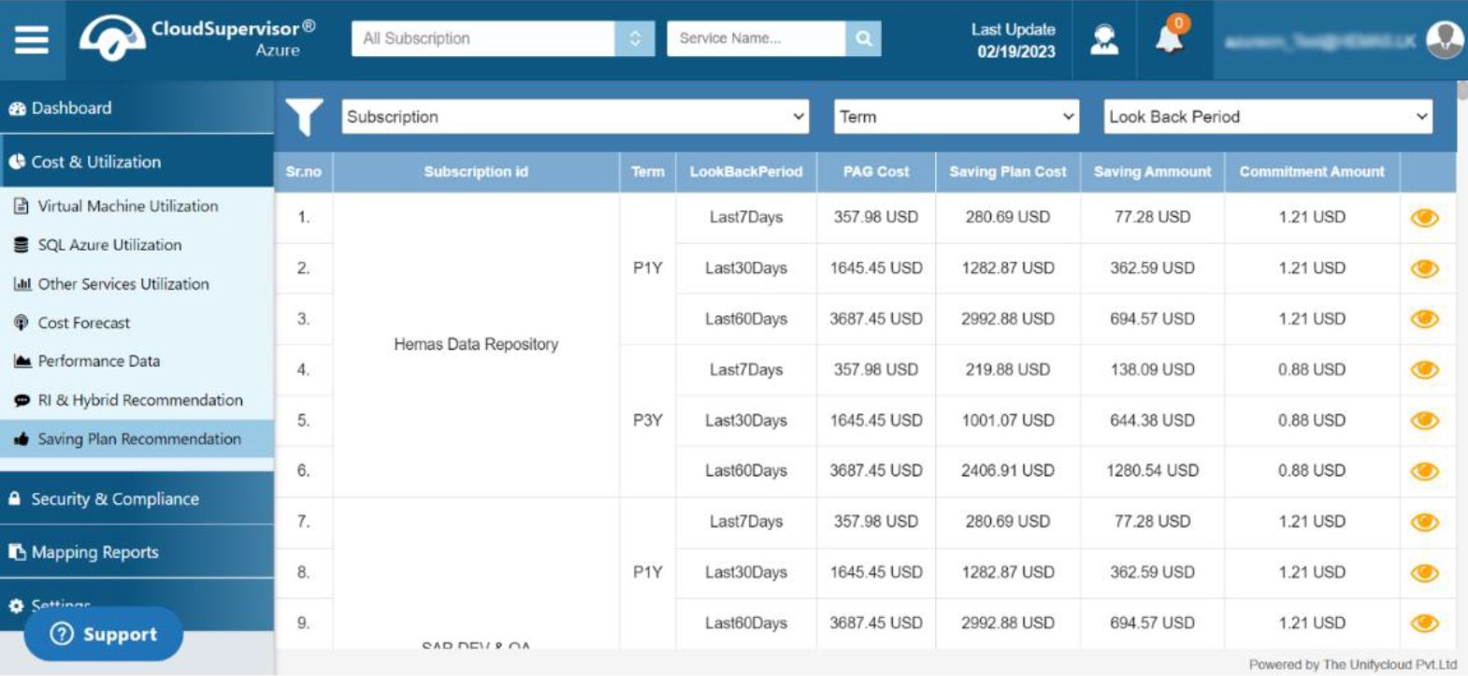Click the Commitment Amount column header
Image resolution: width=1468 pixels, height=676 pixels.
pos(1312,172)
